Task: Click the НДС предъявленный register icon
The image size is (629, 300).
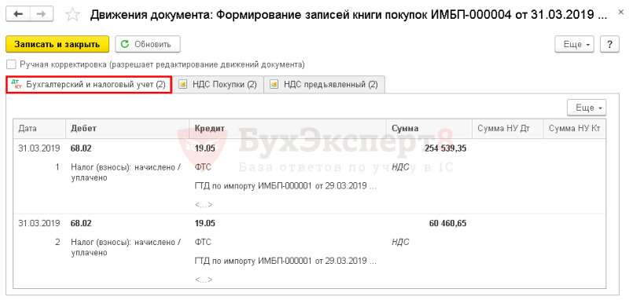Action: coord(274,85)
